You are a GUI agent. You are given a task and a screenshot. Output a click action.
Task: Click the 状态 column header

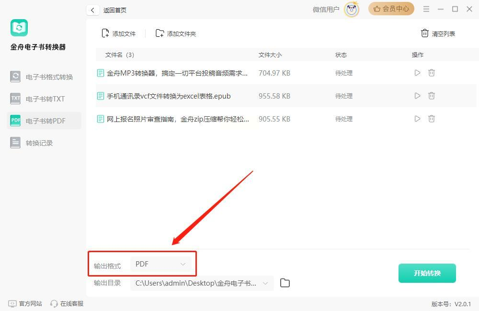(341, 55)
